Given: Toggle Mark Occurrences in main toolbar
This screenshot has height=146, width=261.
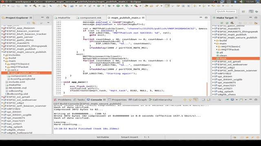Looking at the screenshot, I should tap(168, 6).
